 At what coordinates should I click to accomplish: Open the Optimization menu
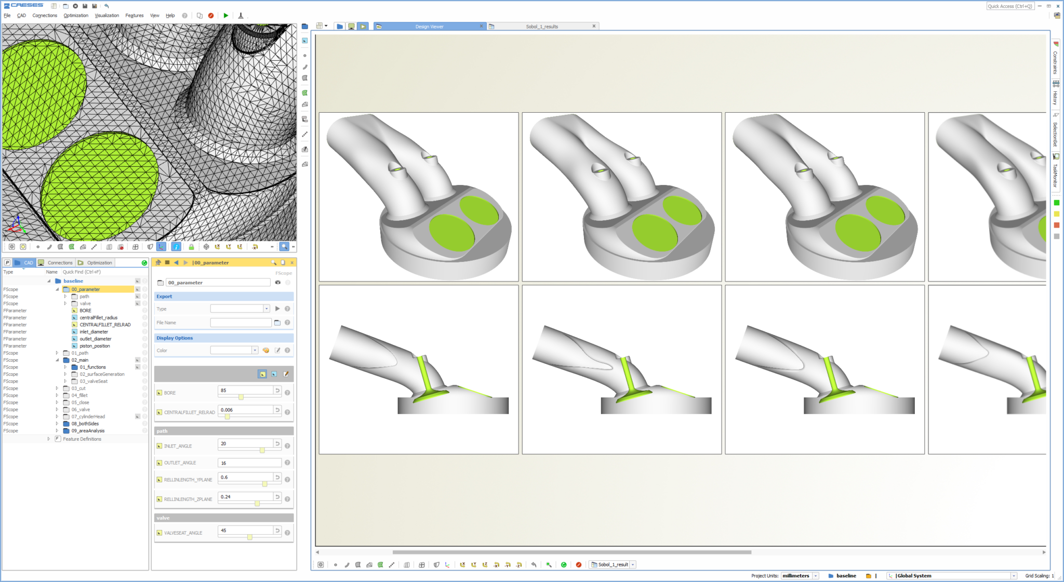[x=76, y=16]
